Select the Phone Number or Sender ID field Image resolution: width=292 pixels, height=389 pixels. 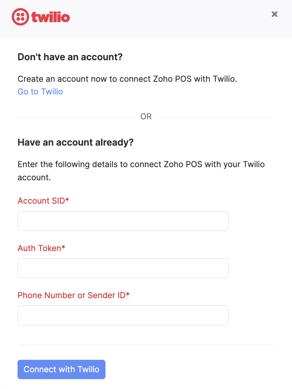pyautogui.click(x=123, y=315)
